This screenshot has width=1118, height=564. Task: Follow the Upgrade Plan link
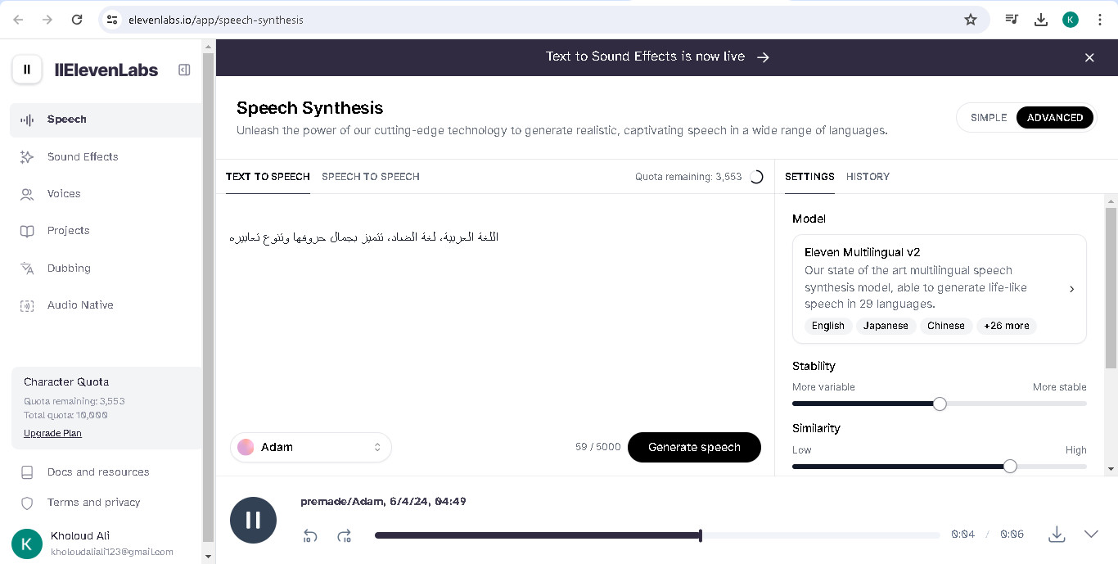pyautogui.click(x=52, y=433)
